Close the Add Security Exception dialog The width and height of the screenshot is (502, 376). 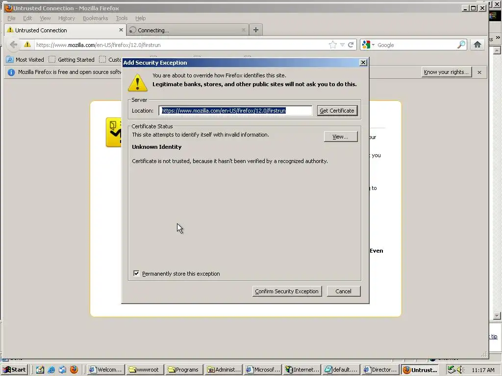click(363, 63)
